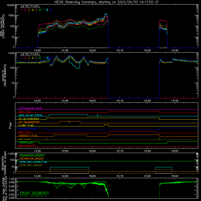Click magenta detector 2 in front segments legend
Screen dimensions: 201x201
25,10
